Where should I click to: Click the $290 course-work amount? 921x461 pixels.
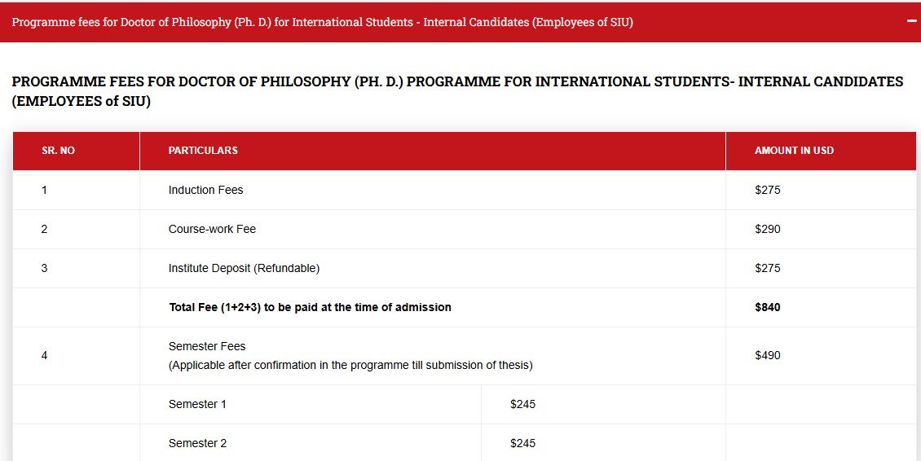768,229
